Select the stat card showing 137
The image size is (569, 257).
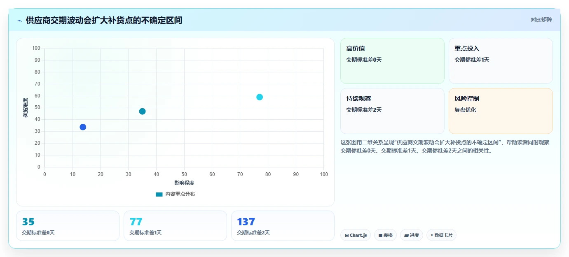click(x=283, y=226)
